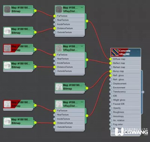
Task: Click NearTexture socket on VRayDist feeding Reflect map
Action: [55, 59]
